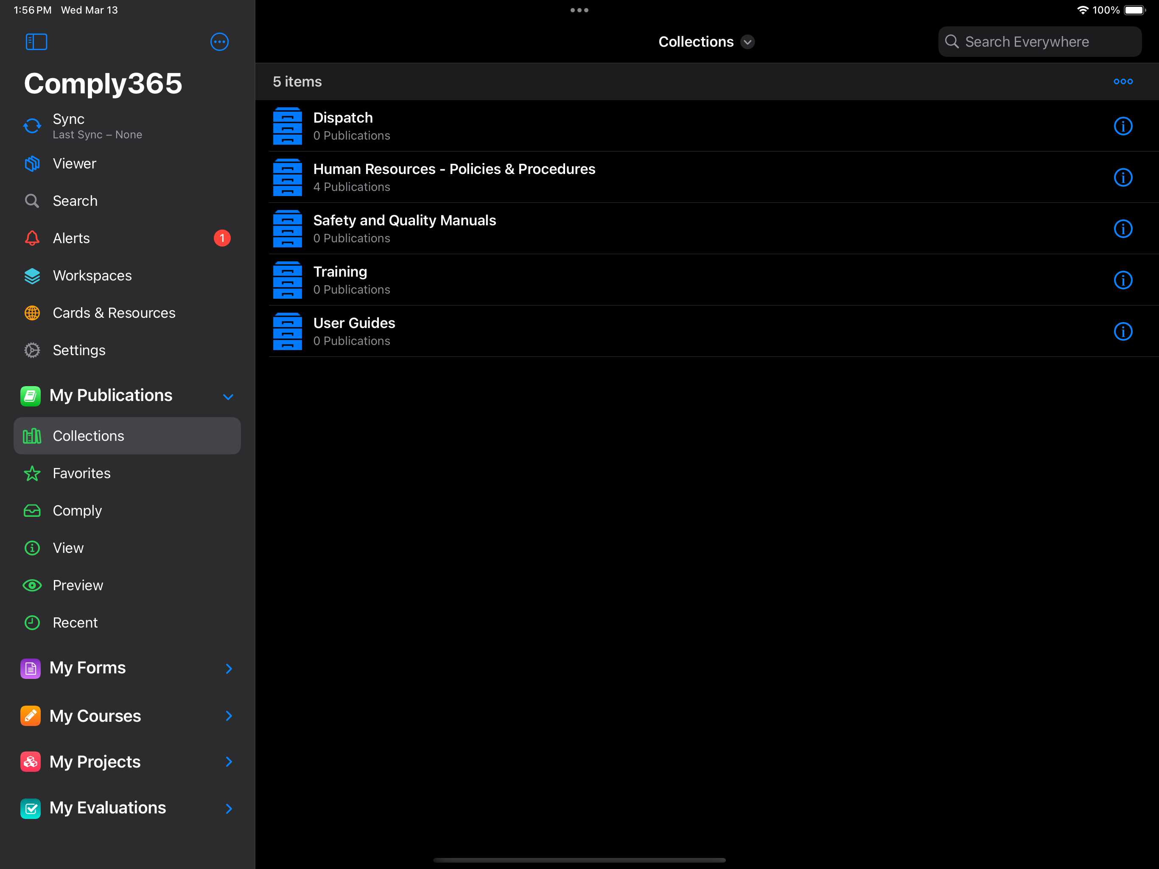1159x869 pixels.
Task: Click the Last Sync – None text
Action: 98,135
